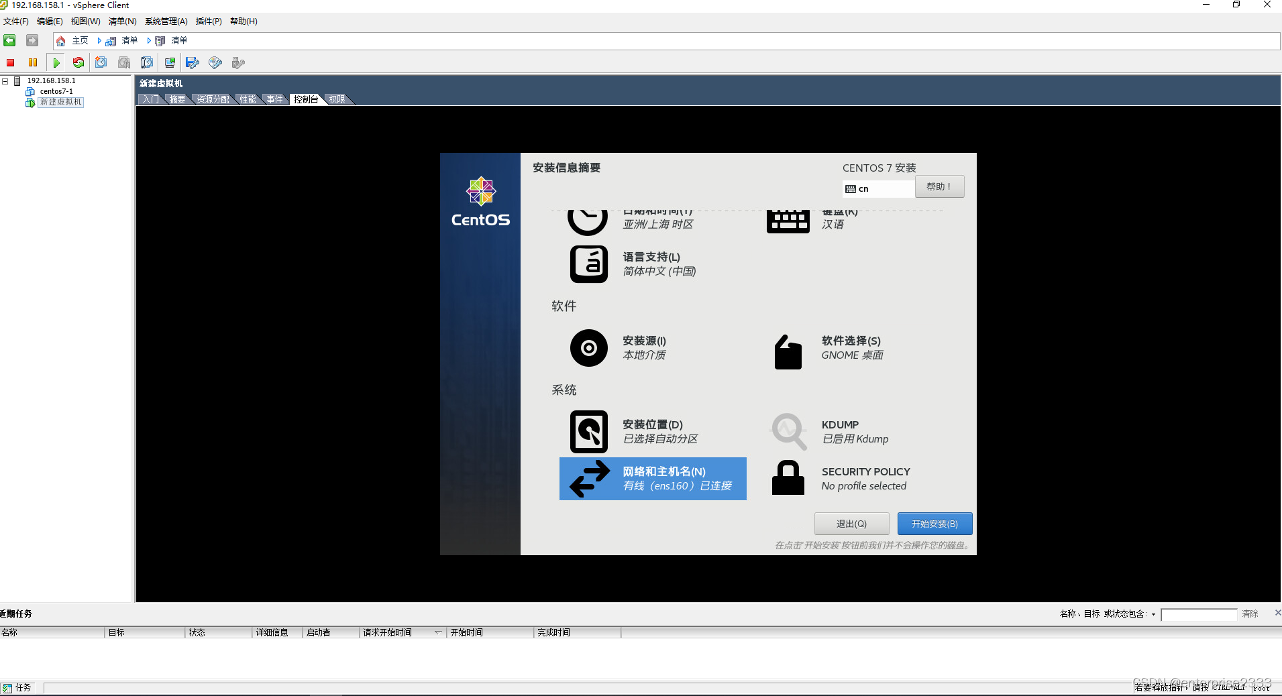
Task: Click the 完成时间 column header
Action: 578,632
